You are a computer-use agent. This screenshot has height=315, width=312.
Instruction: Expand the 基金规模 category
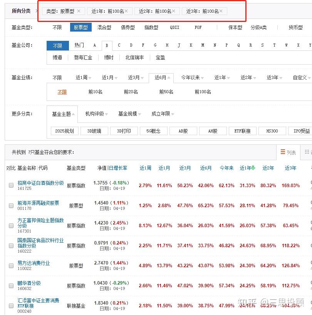click(x=129, y=114)
